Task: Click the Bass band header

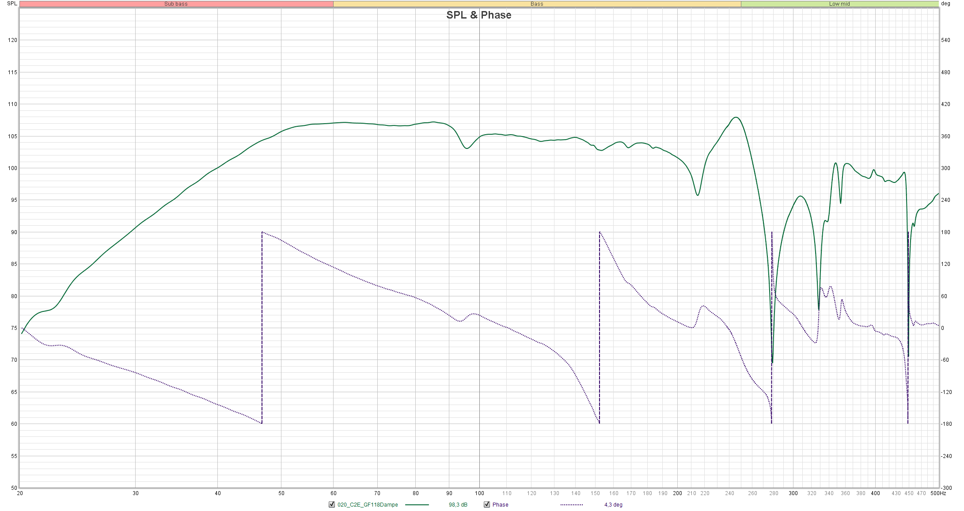Action: tap(537, 4)
